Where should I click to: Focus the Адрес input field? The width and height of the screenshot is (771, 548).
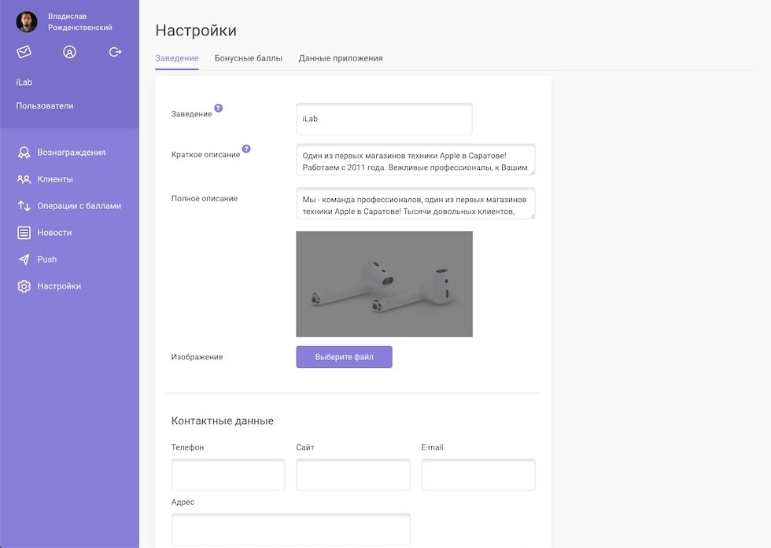[x=290, y=529]
